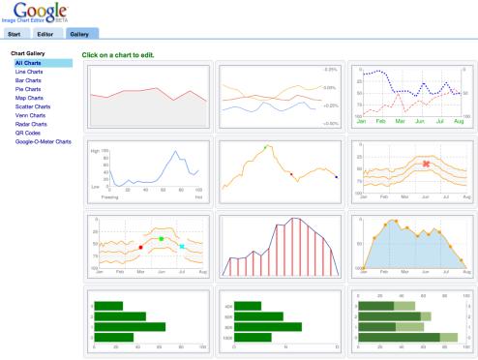The height and width of the screenshot is (360, 478).
Task: Edit the broken orange lines chart with three markers
Action: coord(148,247)
